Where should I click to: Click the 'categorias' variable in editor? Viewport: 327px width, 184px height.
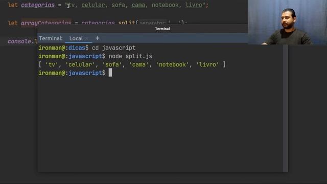click(x=38, y=5)
